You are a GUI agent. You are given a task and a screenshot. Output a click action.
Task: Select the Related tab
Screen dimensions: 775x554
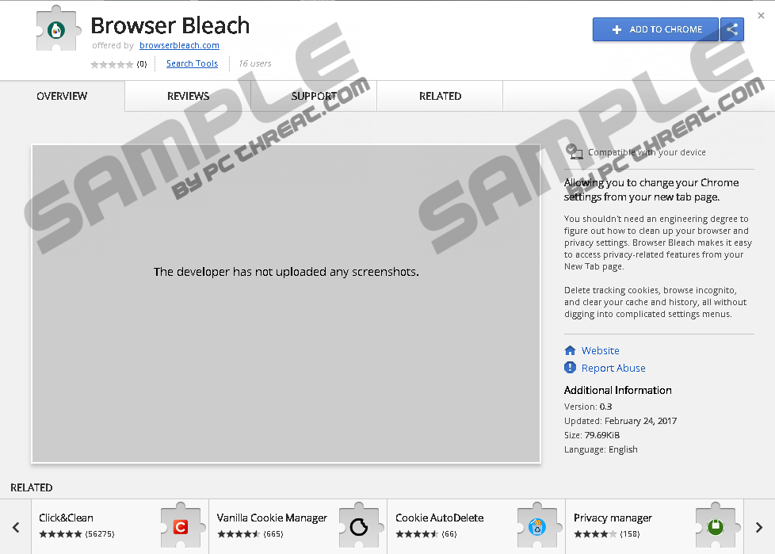click(440, 96)
